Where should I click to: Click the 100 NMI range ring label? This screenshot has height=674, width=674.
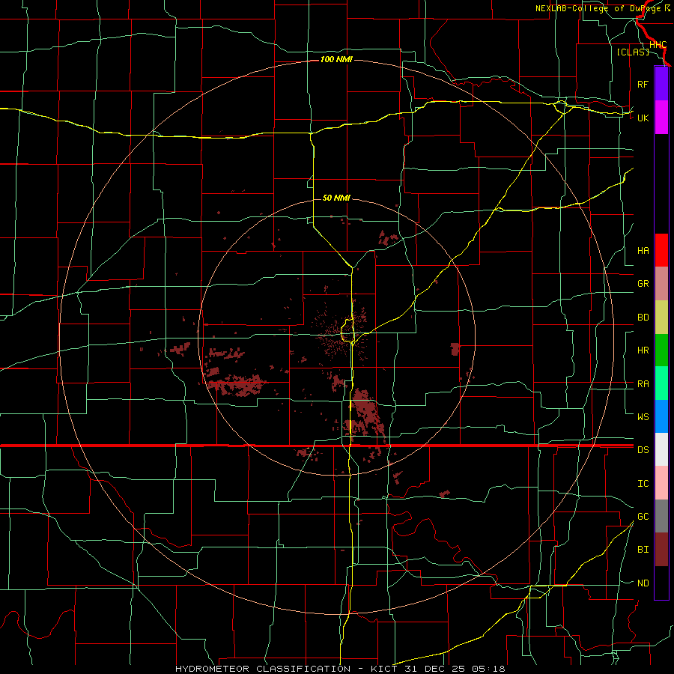(336, 59)
